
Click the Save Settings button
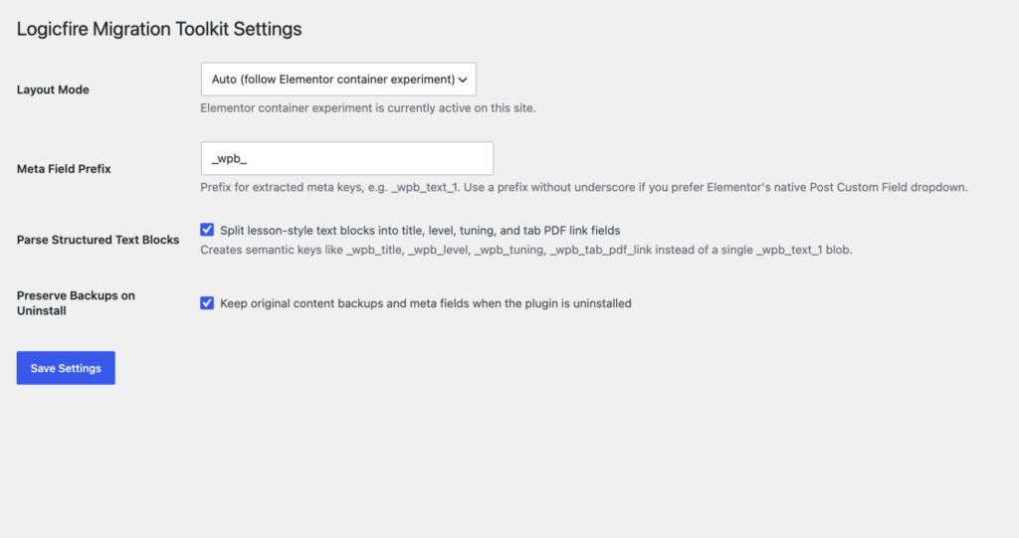point(66,368)
